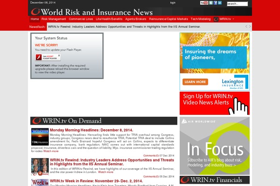Screen dimensions: 280x186
Task: Open the Twitter social icon
Action: (211, 3)
